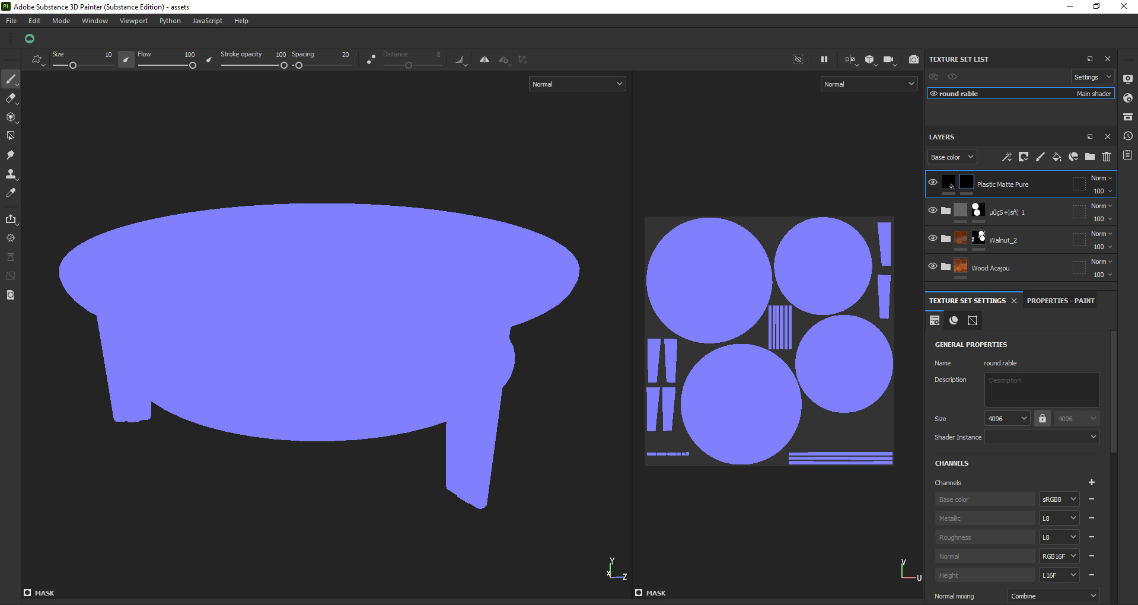The width and height of the screenshot is (1138, 605).
Task: Open the File menu
Action: click(11, 21)
